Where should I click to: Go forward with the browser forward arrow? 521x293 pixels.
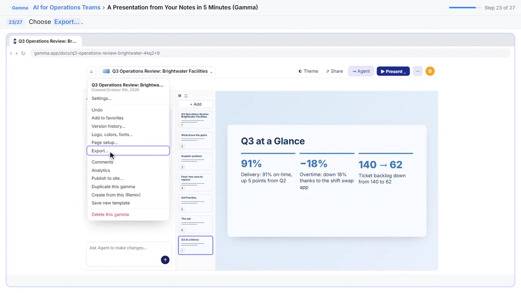tap(17, 53)
